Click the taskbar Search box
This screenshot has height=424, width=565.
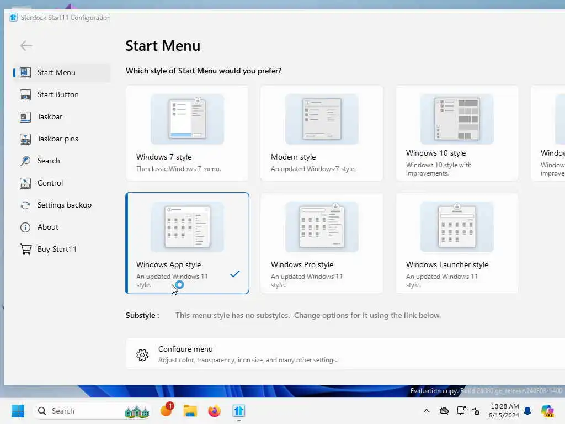coord(92,411)
